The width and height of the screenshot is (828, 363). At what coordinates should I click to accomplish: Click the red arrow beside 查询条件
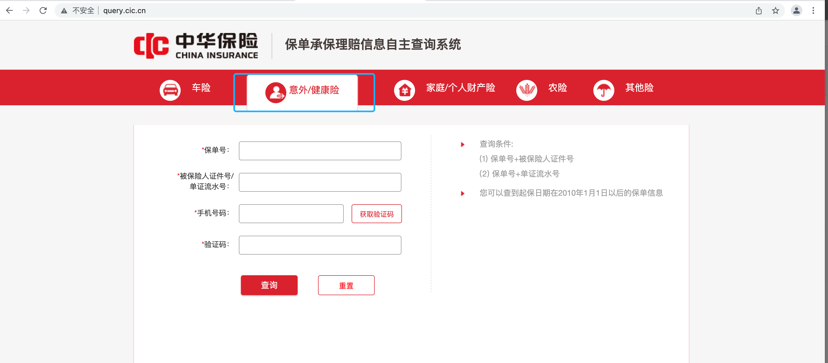coord(463,144)
